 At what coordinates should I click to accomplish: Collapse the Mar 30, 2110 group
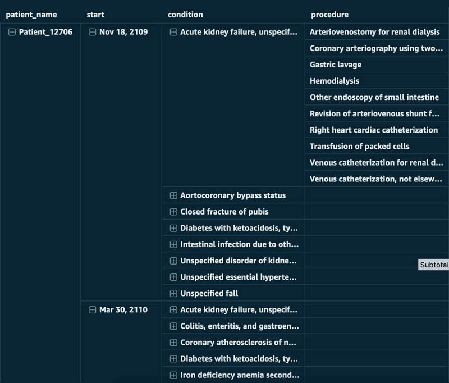tap(92, 309)
